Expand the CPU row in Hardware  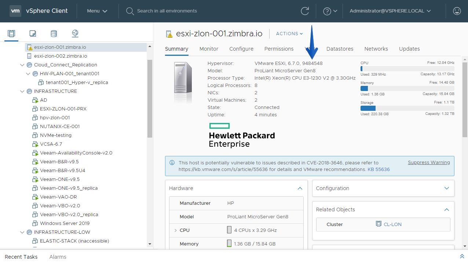click(x=176, y=230)
